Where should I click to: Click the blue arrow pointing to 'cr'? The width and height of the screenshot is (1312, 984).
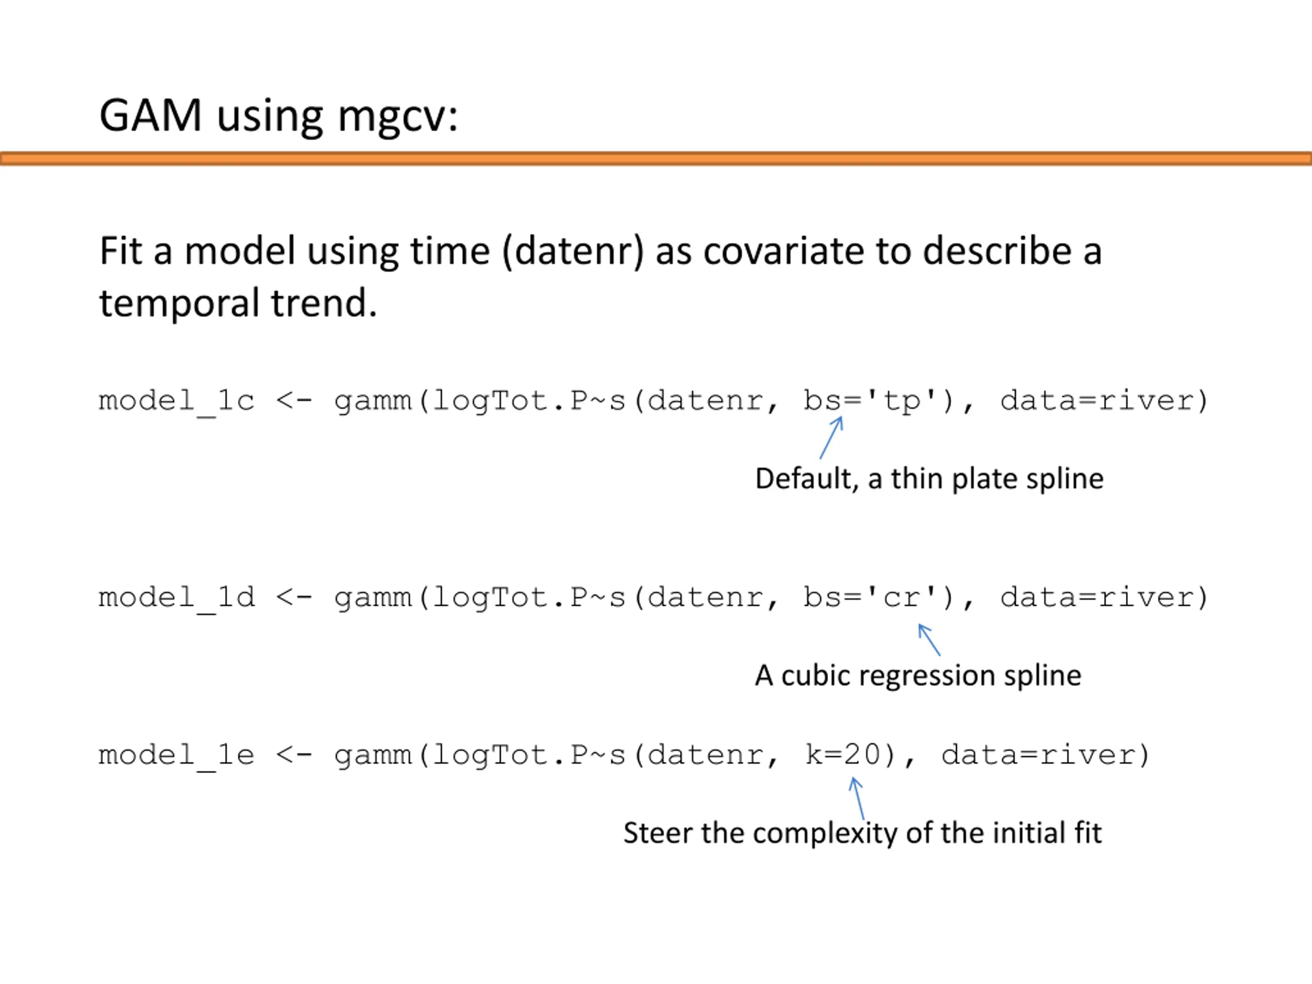(x=929, y=640)
